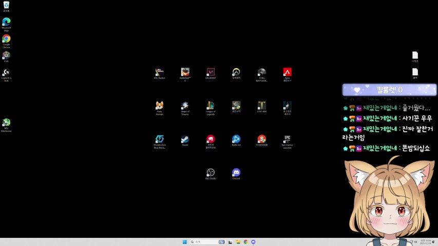
Task: Select the STOVE launcher shortcut
Action: point(262,140)
